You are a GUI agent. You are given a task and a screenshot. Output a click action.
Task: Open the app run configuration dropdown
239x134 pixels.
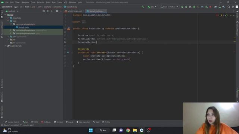152,7
